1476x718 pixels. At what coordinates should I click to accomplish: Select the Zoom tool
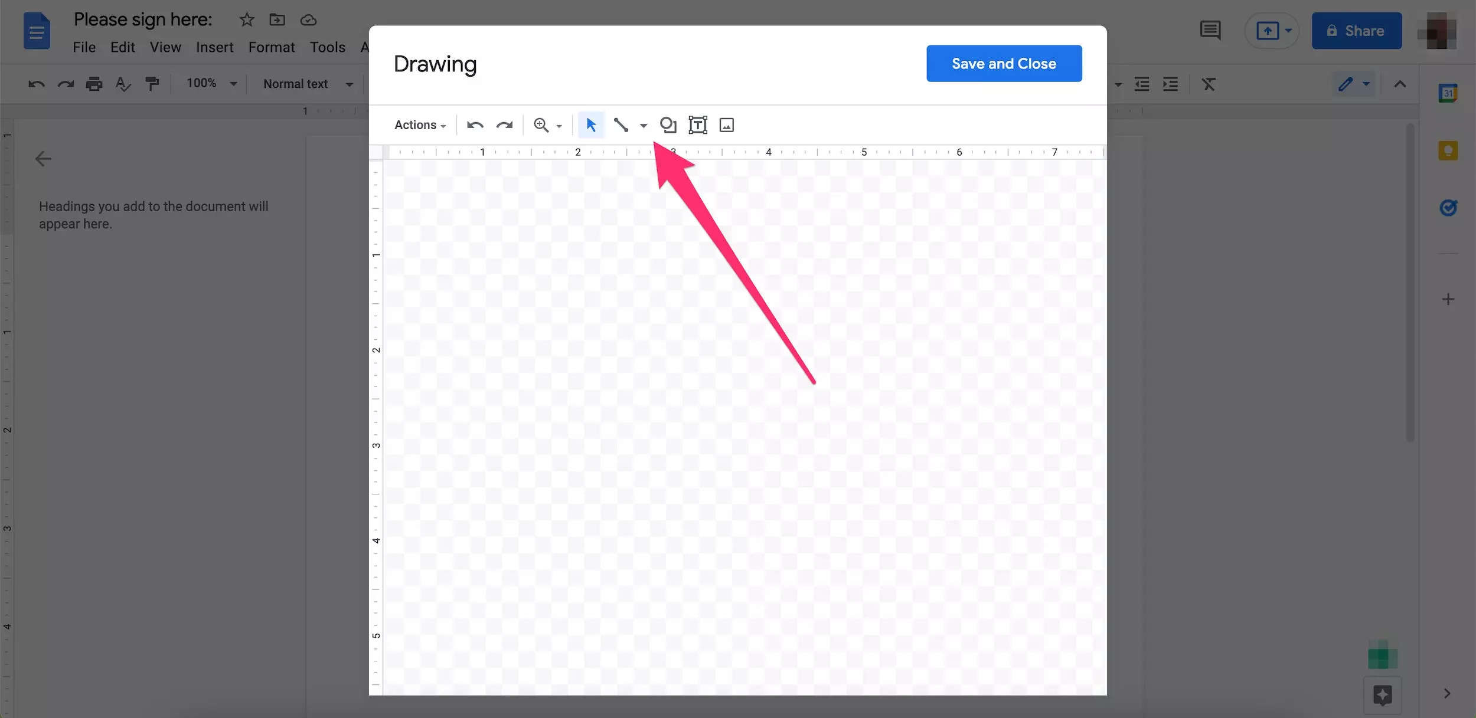542,124
